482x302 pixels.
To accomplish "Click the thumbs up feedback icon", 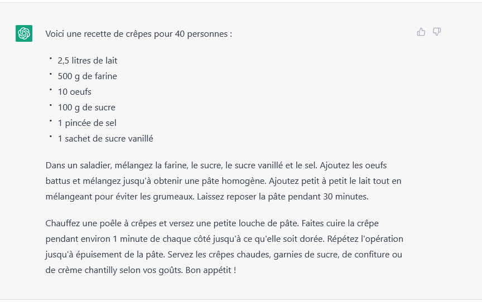I will coord(421,32).
